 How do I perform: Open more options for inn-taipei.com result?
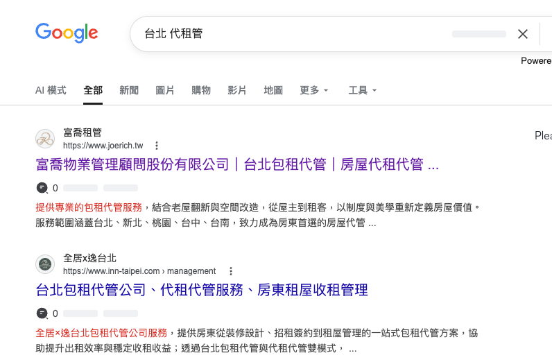point(231,271)
